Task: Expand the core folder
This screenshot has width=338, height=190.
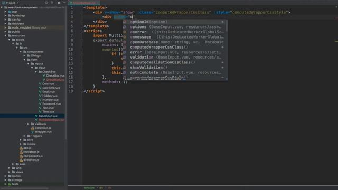Action: [21, 140]
